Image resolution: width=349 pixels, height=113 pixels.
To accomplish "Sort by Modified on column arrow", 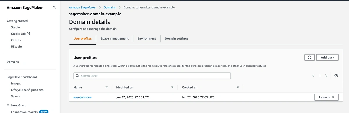I will pos(172,87).
